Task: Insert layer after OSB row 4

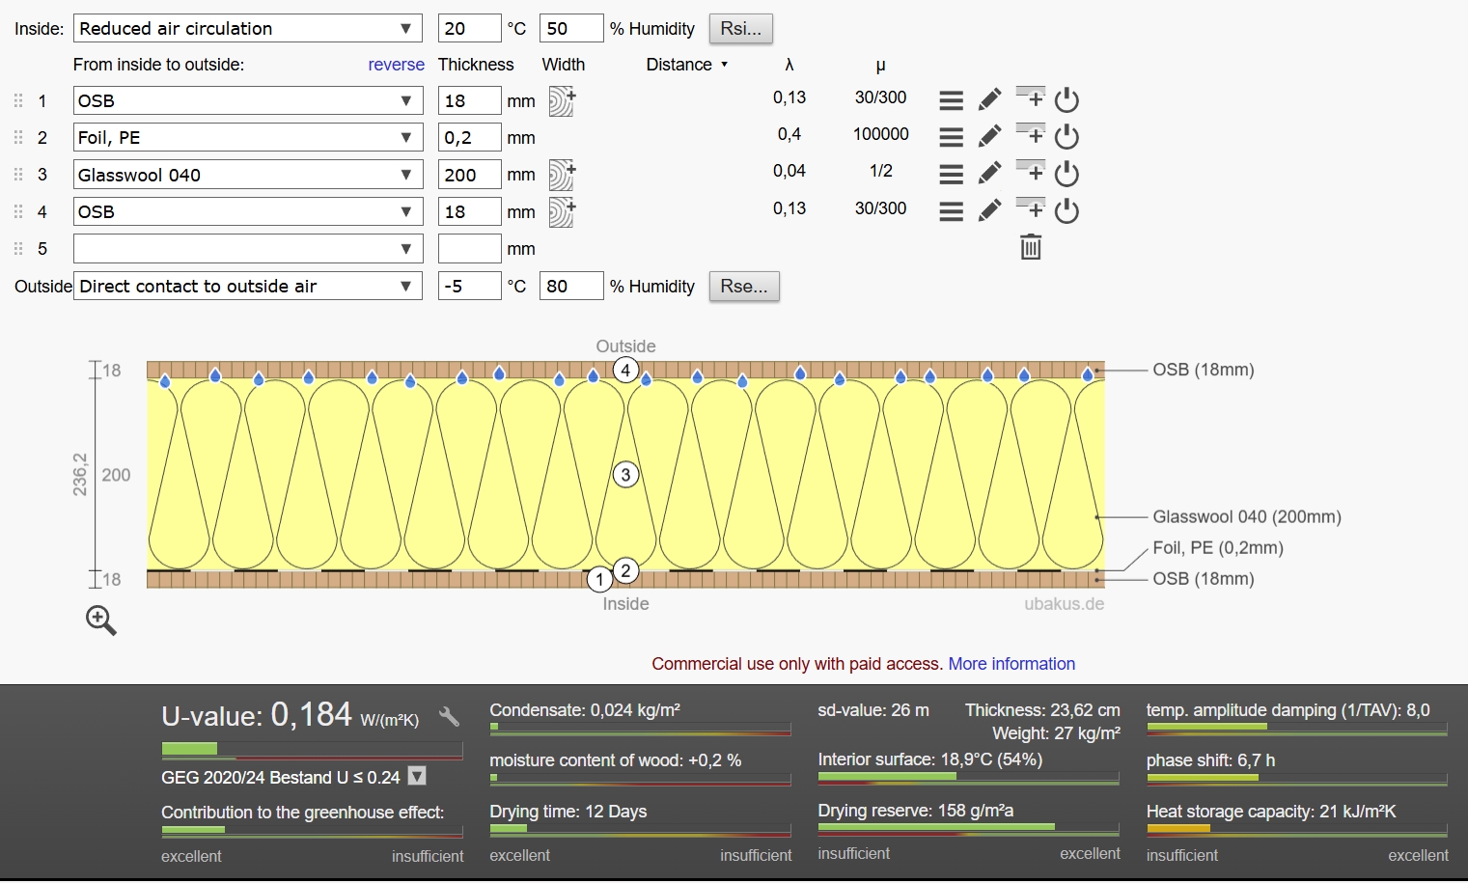Action: (1030, 207)
